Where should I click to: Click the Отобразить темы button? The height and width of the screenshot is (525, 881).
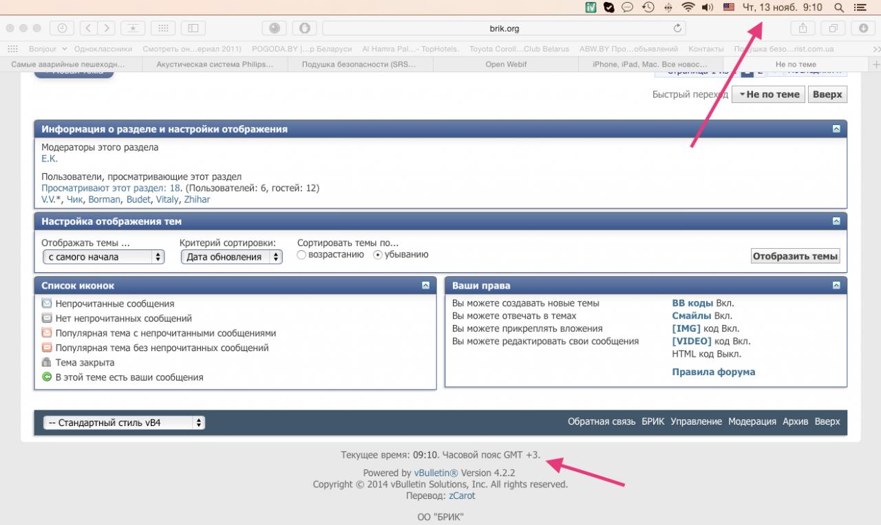(x=795, y=256)
